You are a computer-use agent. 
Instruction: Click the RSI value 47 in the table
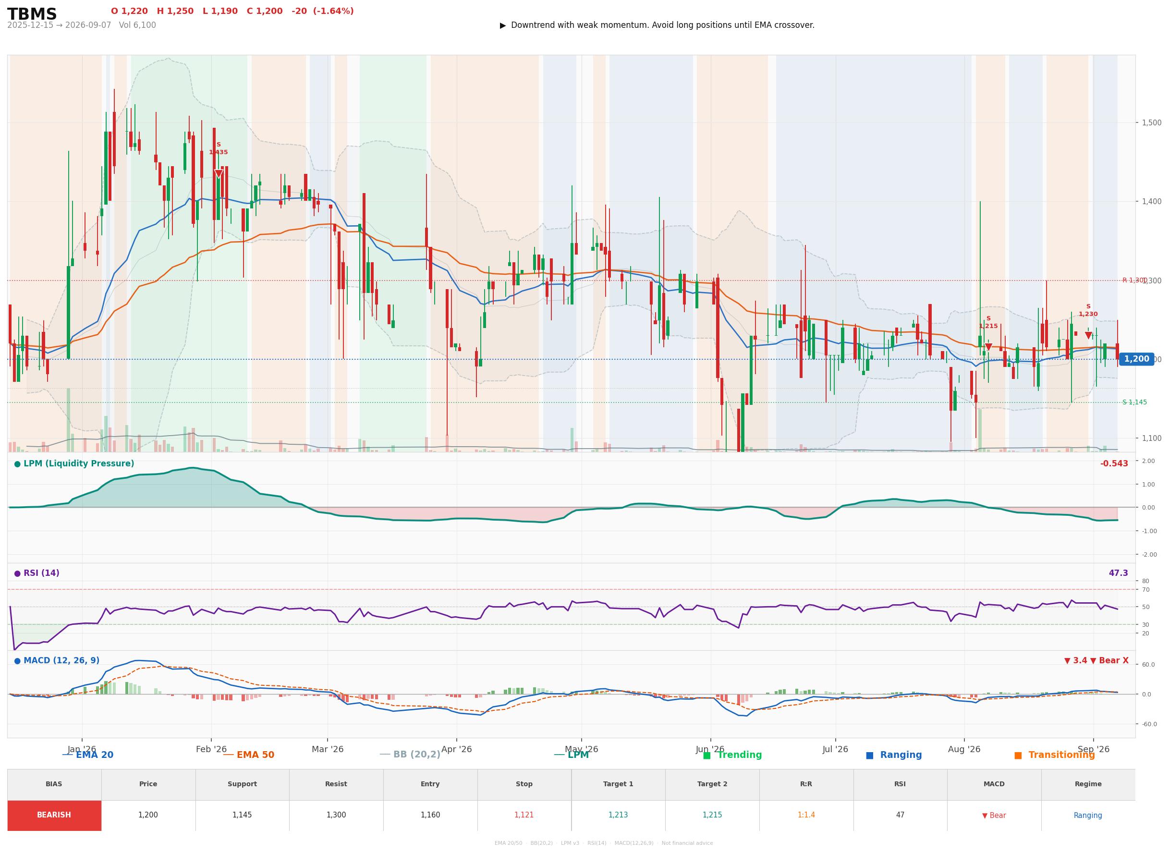tap(900, 816)
